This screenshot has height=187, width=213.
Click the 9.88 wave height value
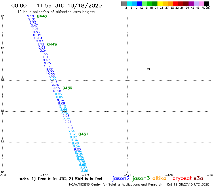44,54
